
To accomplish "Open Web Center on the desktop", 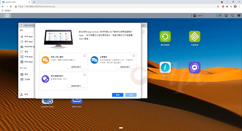I will [77, 103].
